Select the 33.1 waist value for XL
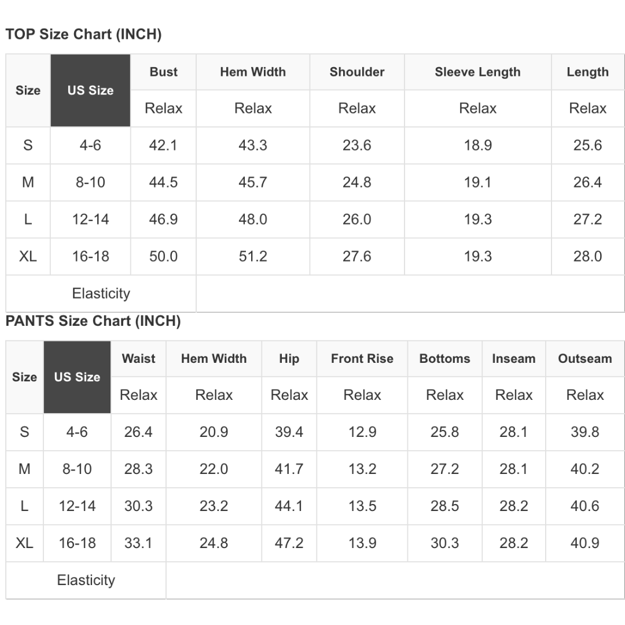This screenshot has height=625, width=625. (138, 543)
